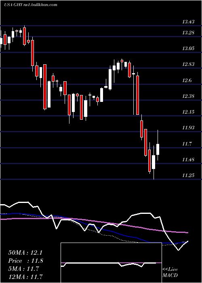Click the <<Live MACD label

point(170,272)
